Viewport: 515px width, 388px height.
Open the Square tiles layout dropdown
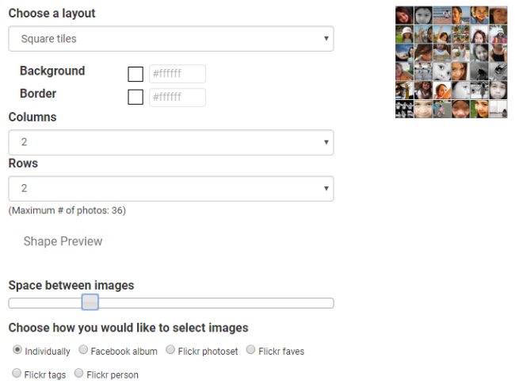(x=171, y=39)
